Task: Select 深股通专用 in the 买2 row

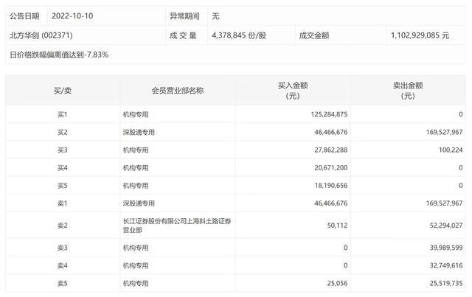Action: pos(139,132)
